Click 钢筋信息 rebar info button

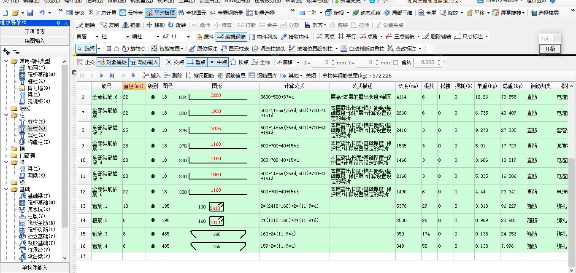tap(231, 76)
